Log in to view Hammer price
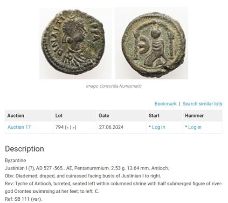The image size is (228, 203). [195, 127]
